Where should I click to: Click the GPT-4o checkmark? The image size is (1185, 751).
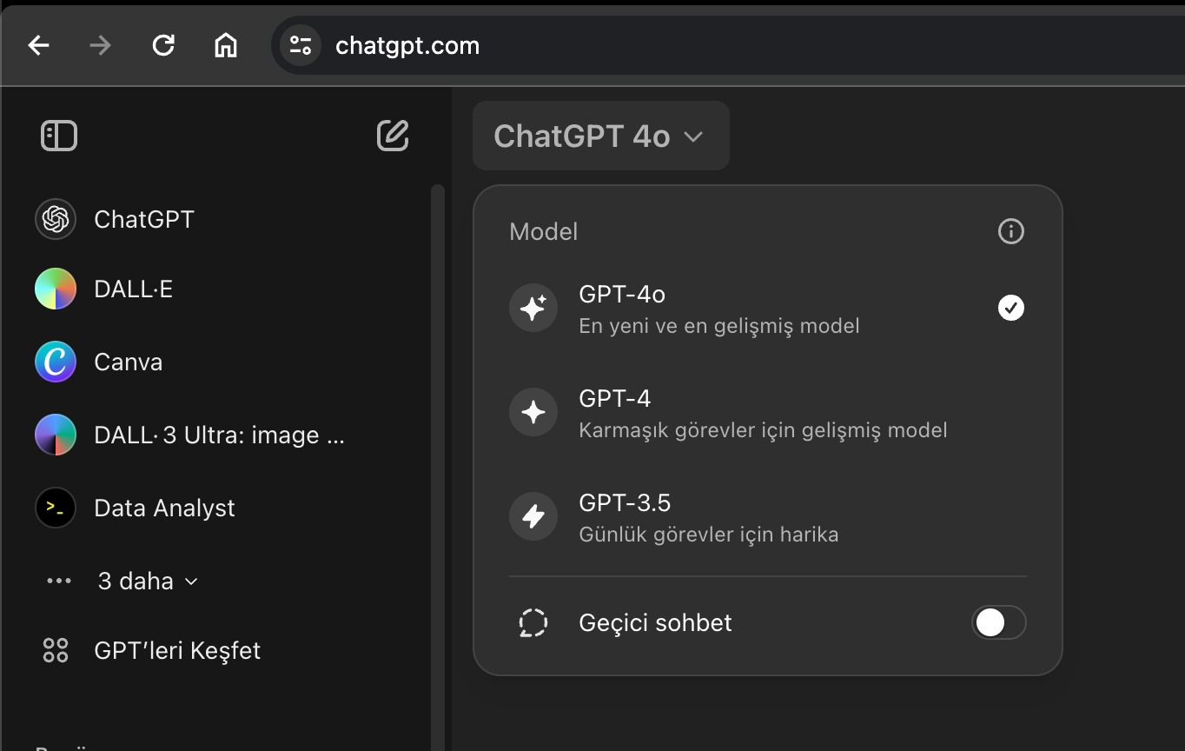tap(1010, 307)
